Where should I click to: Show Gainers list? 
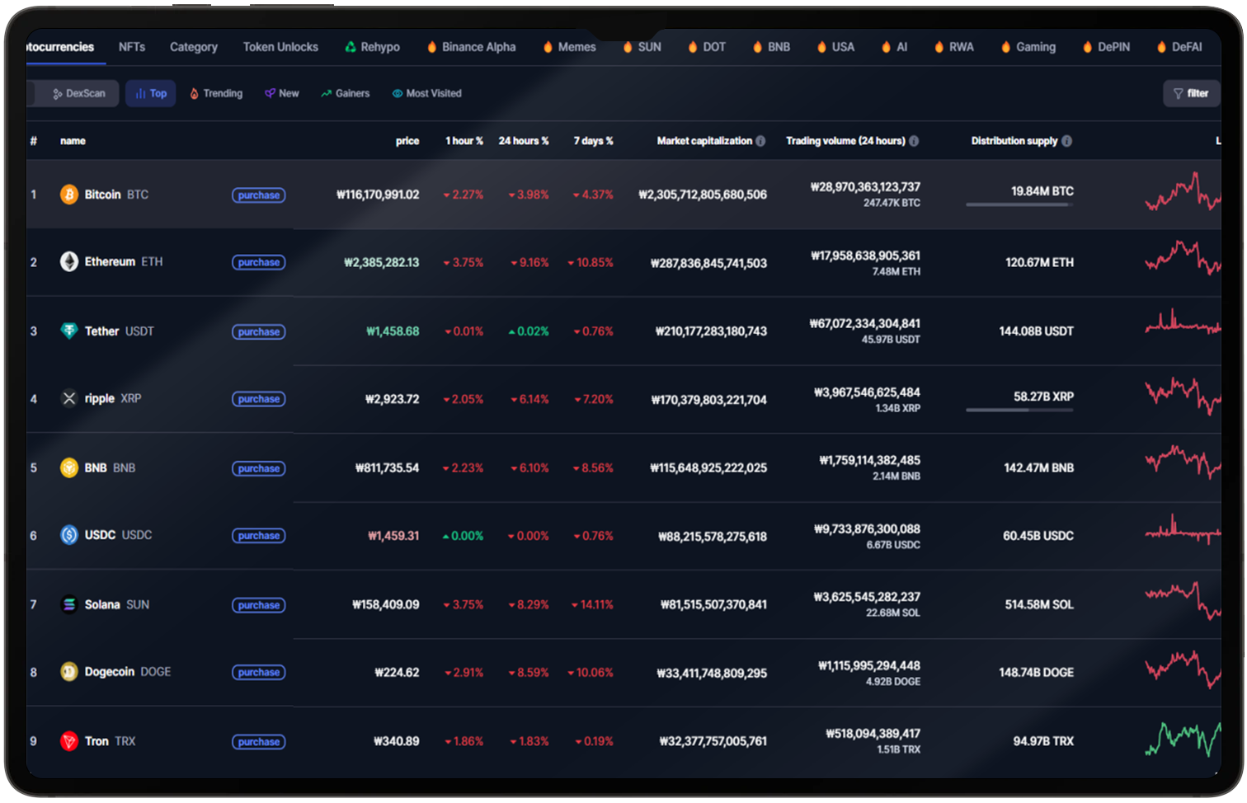tap(346, 93)
